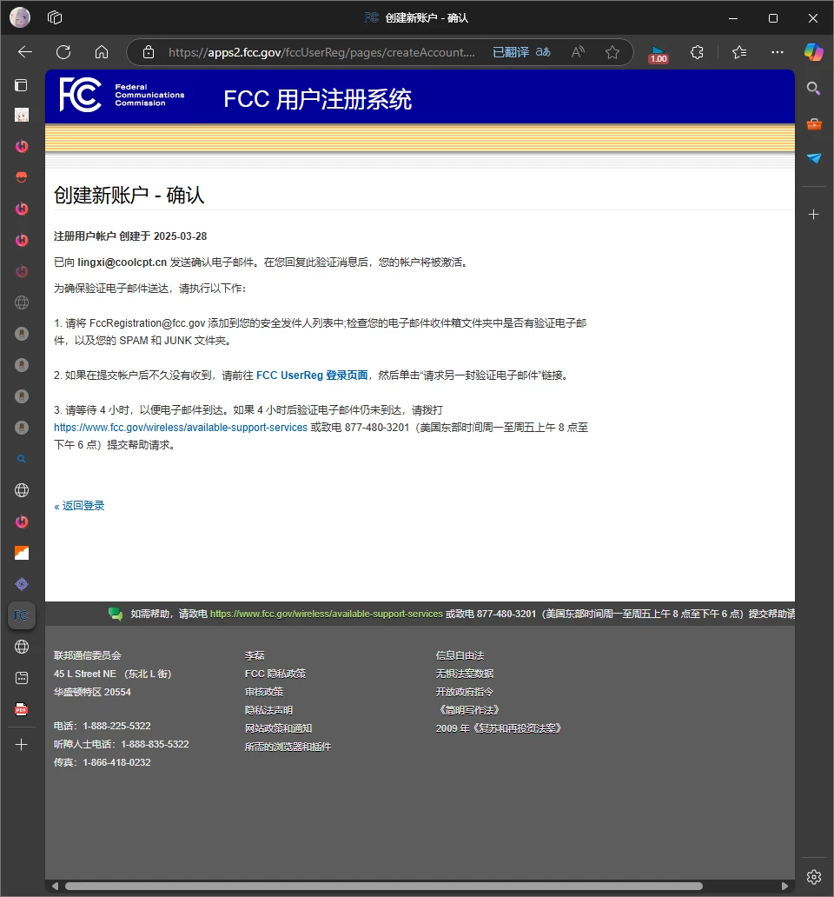Image resolution: width=834 pixels, height=897 pixels.
Task: Open the search panel in the right sidebar
Action: (813, 88)
